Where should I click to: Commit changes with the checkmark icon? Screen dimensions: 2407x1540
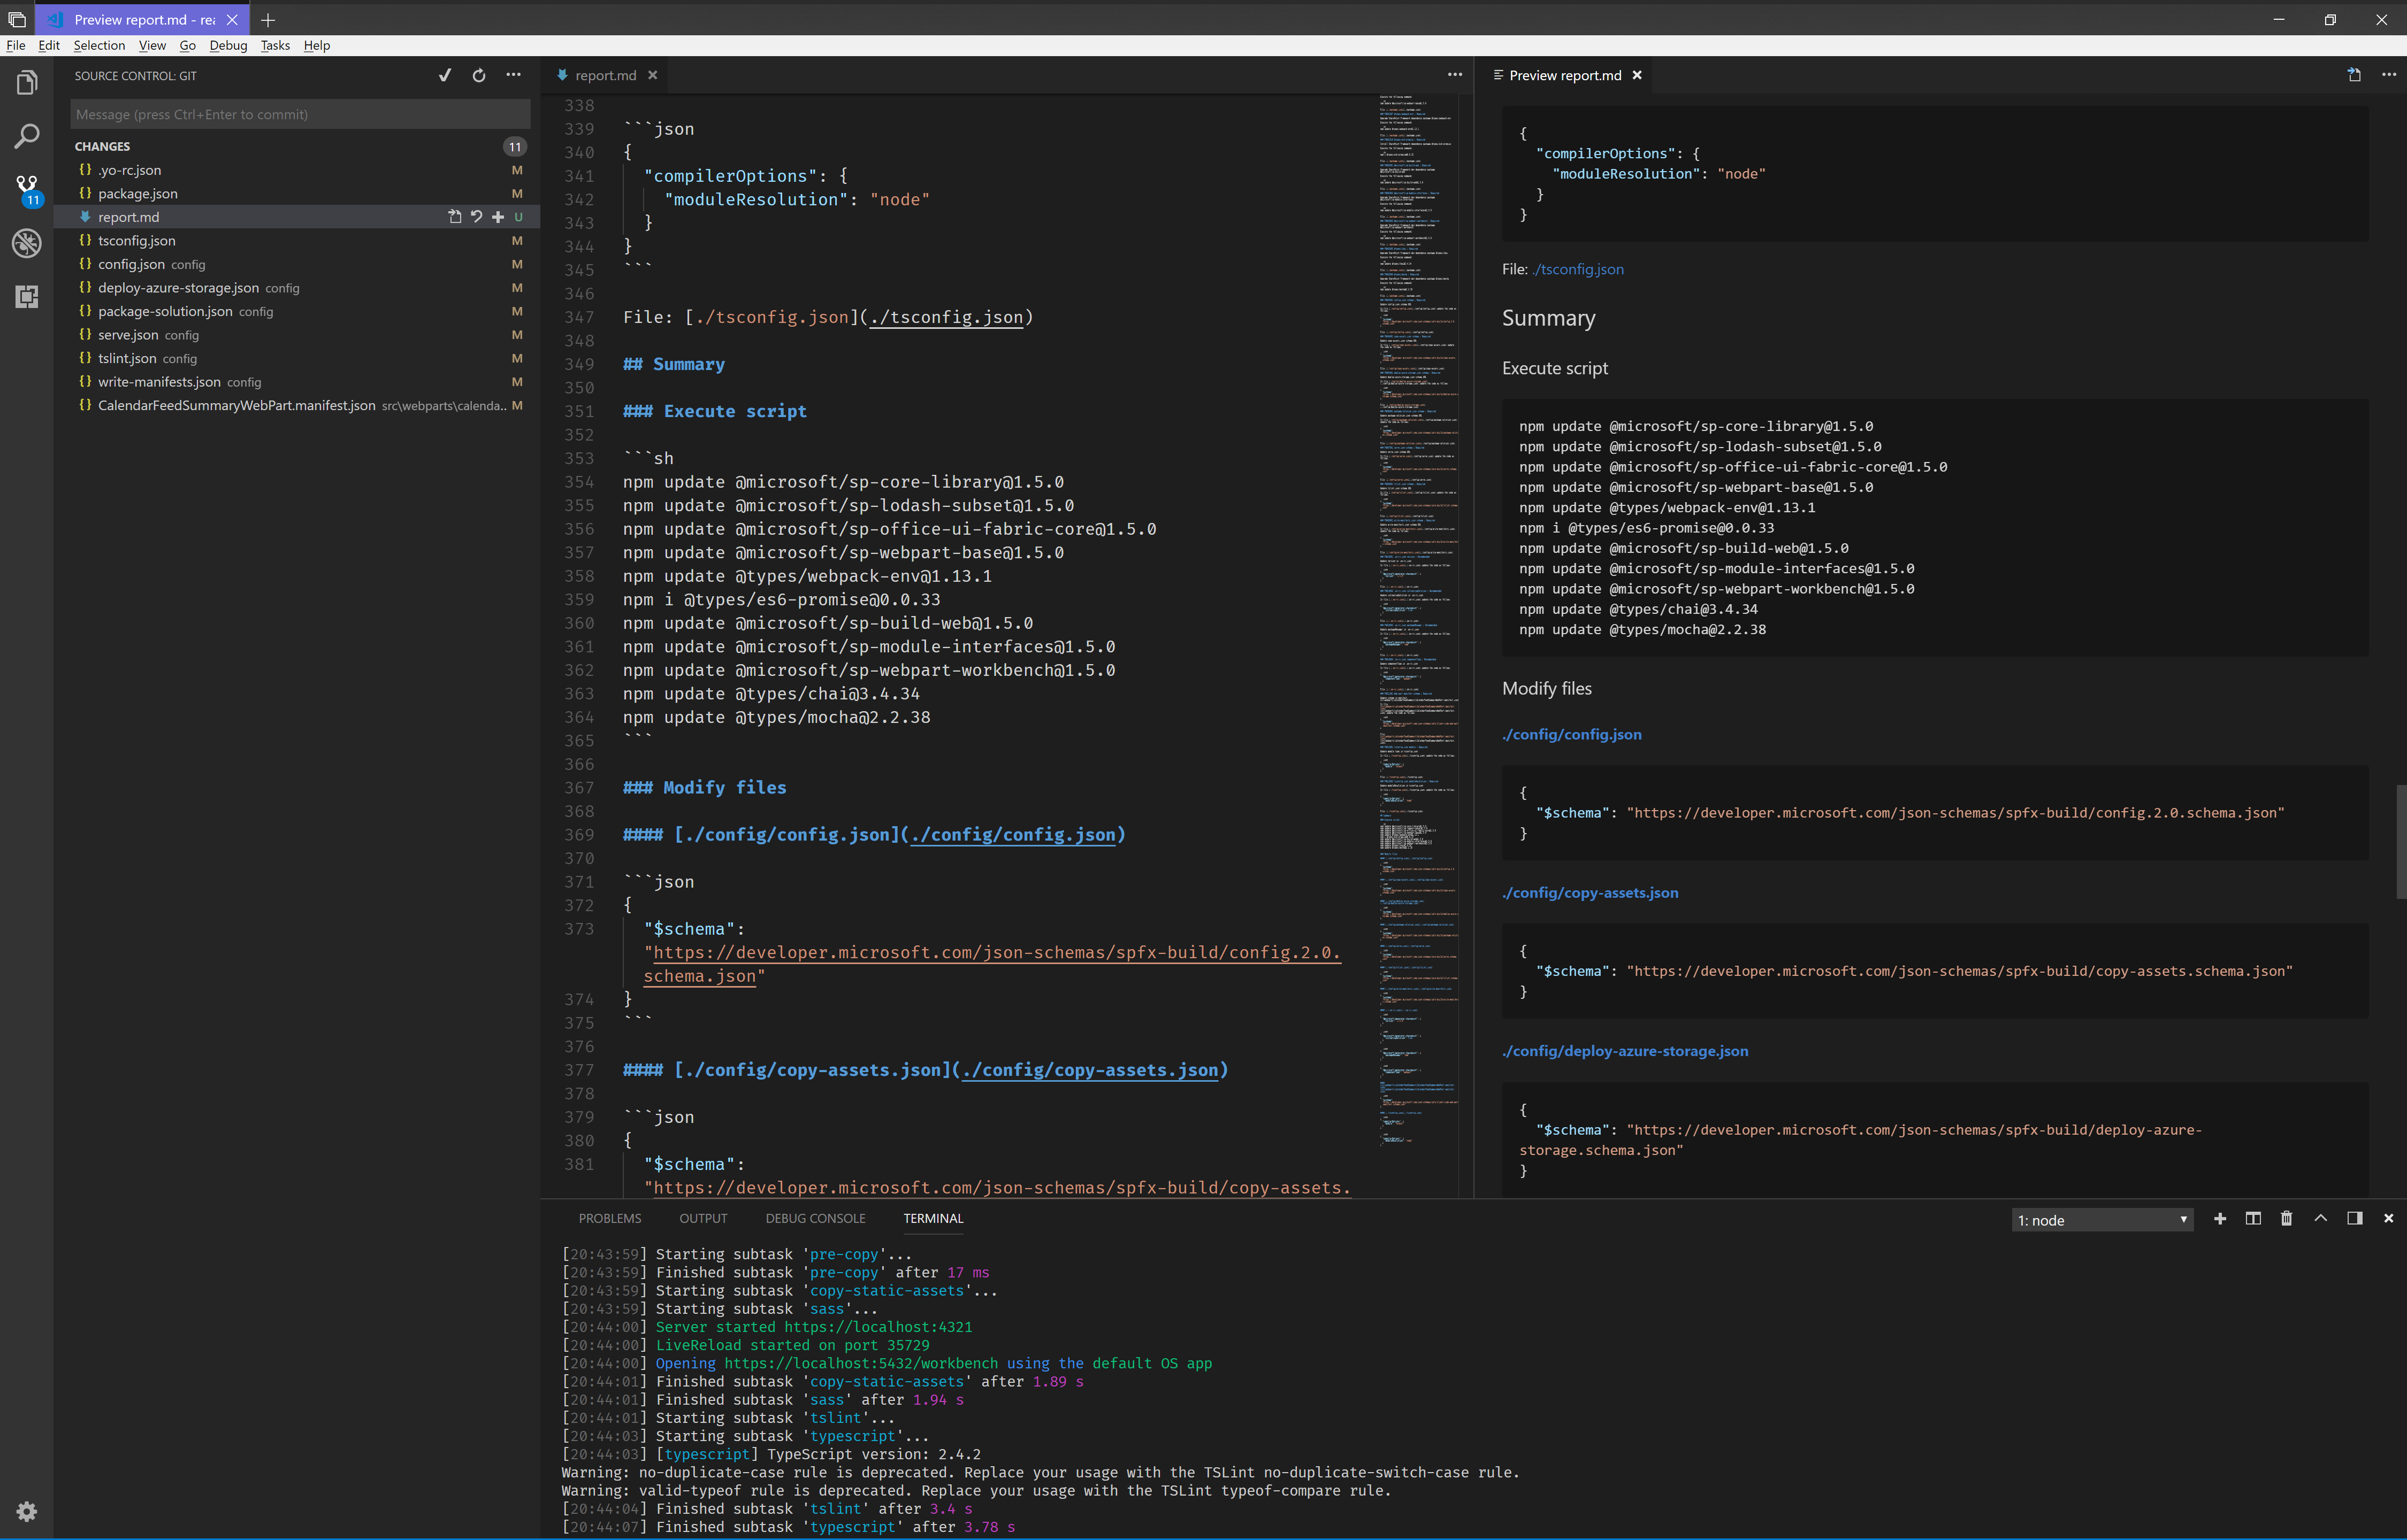(445, 75)
